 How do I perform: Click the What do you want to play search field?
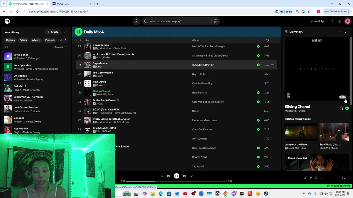pyautogui.click(x=177, y=21)
